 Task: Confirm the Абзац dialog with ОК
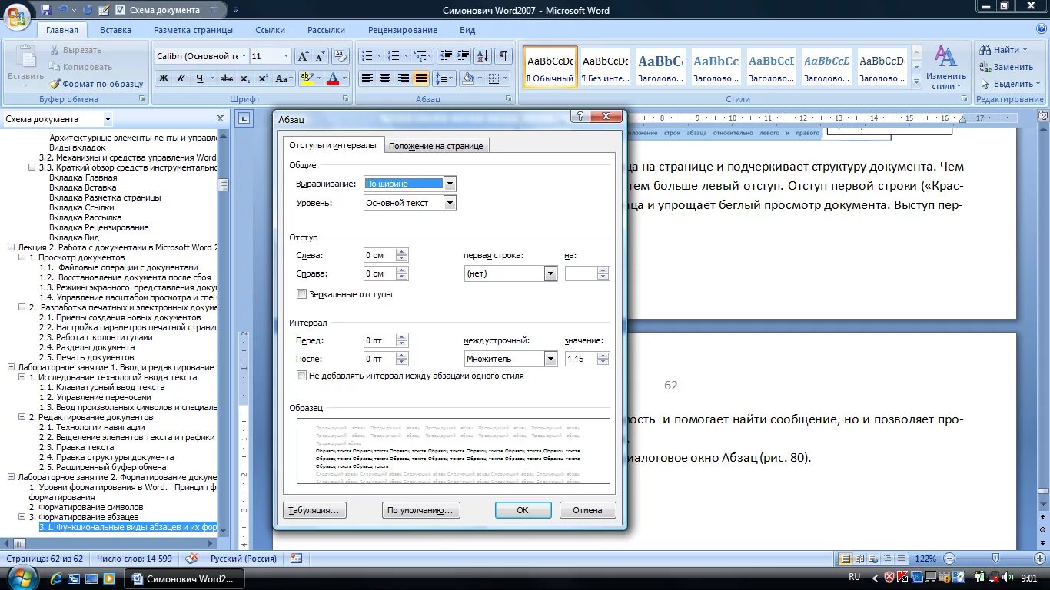pos(523,510)
